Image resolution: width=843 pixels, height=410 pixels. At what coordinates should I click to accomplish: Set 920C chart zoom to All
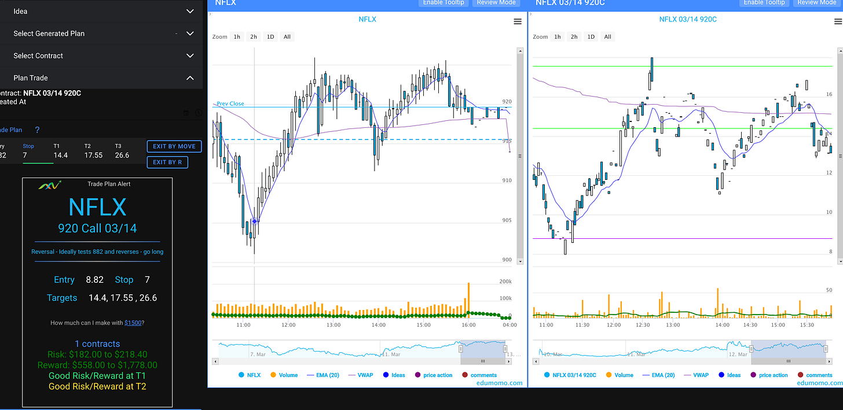[x=607, y=36]
